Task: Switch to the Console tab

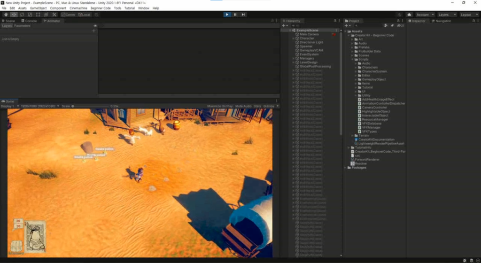Action: coord(29,21)
